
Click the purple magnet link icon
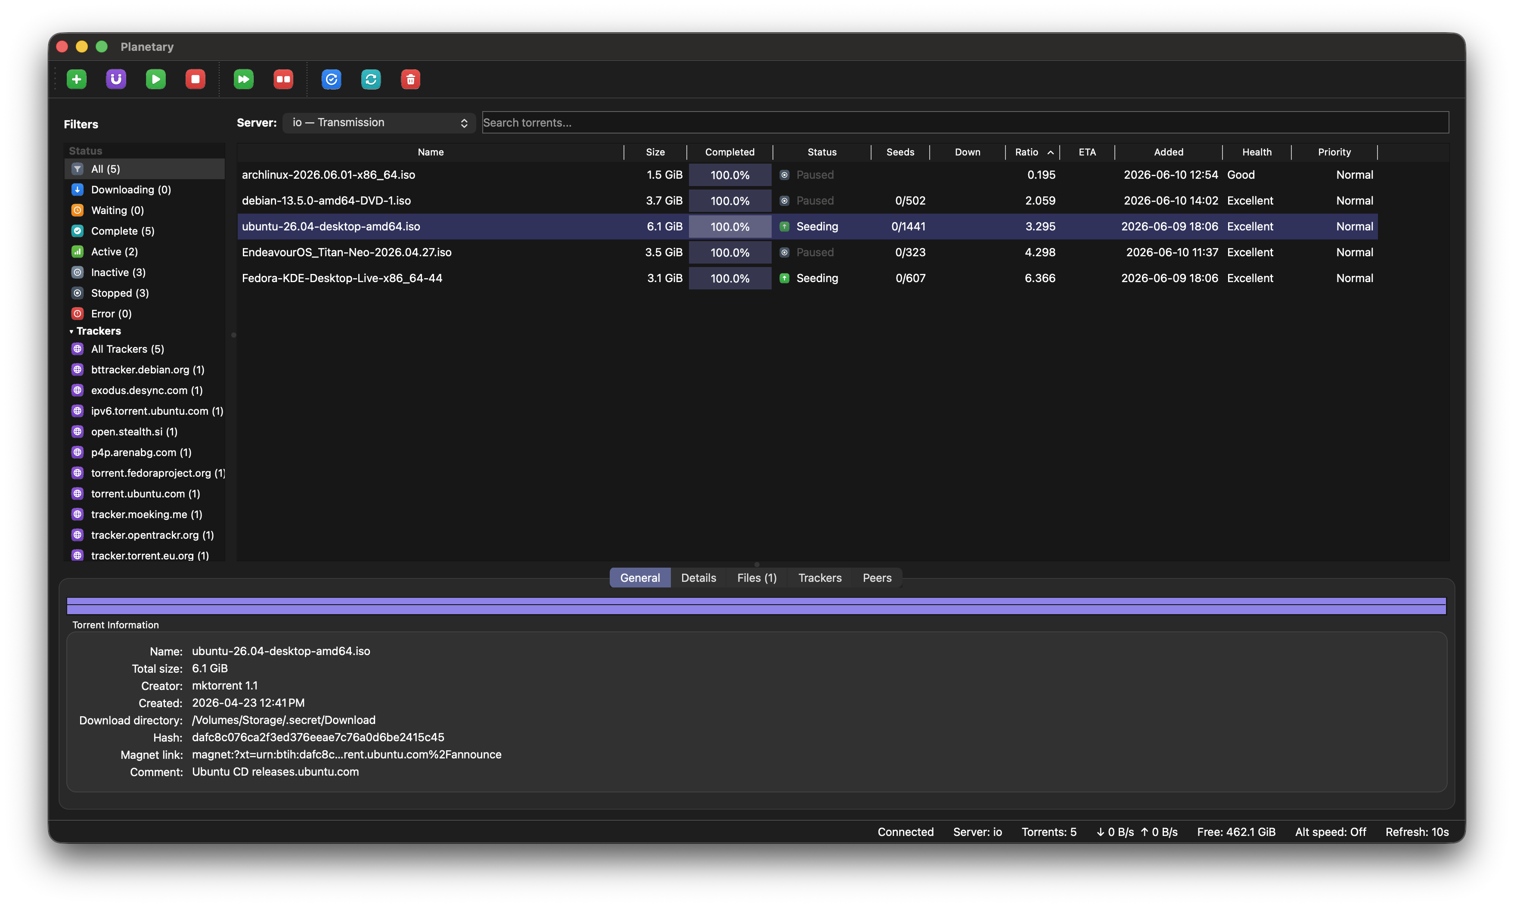click(116, 79)
